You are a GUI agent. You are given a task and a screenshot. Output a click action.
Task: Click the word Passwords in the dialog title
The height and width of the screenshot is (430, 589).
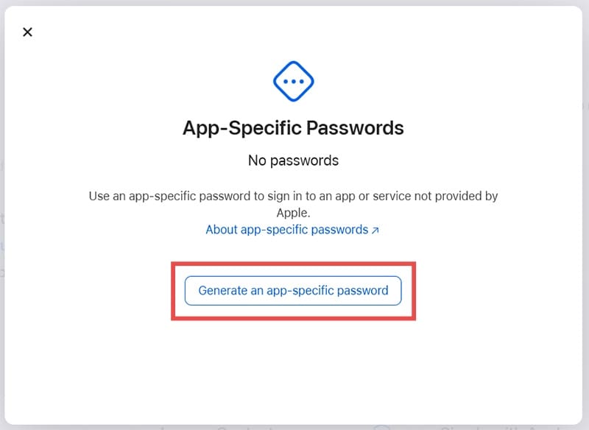coord(356,127)
